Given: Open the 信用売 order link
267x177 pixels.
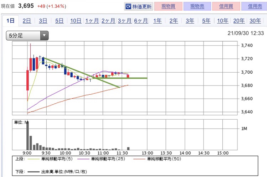Looking at the screenshot, I should (255, 6).
